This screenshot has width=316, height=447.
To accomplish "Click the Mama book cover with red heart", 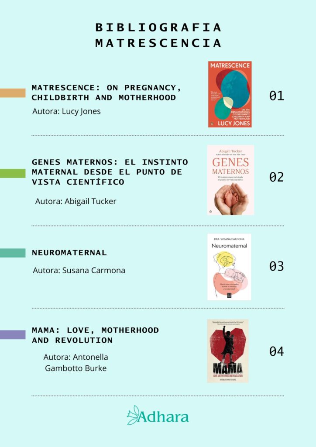I will (228, 351).
